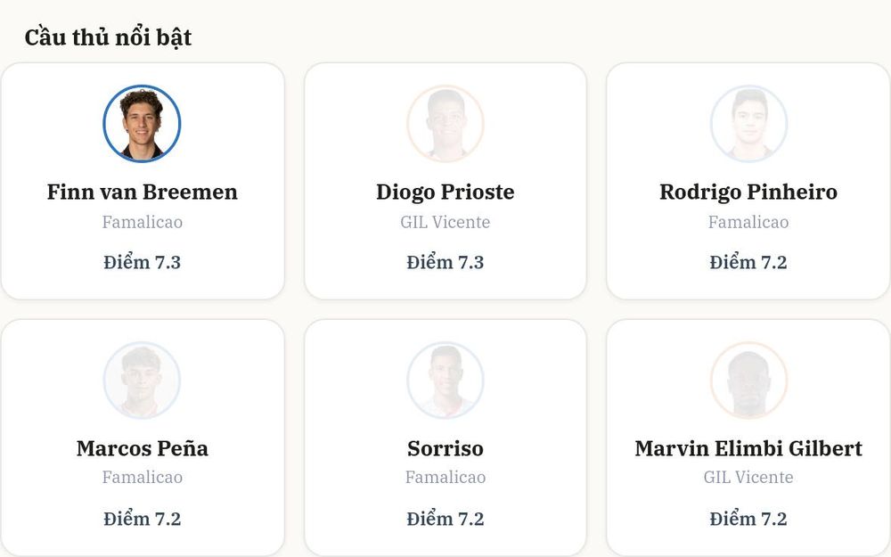891x557 pixels.
Task: Open Rodrigo Pinheiro player name
Action: coord(748,192)
